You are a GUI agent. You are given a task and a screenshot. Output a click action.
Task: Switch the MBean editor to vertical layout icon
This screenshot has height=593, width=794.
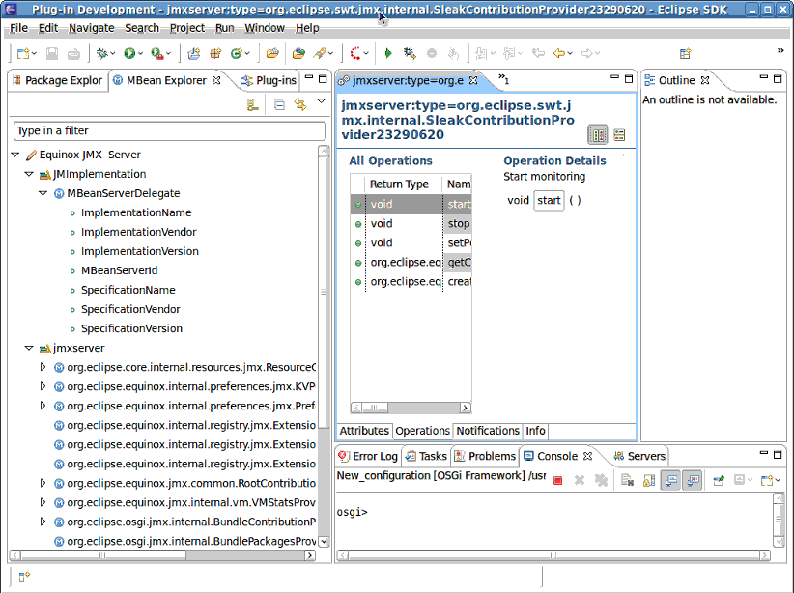(598, 133)
